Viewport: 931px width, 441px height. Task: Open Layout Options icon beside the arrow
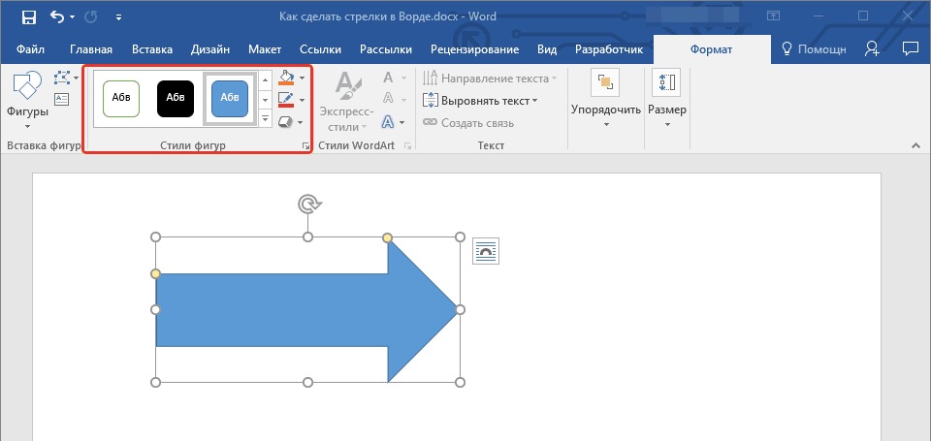tap(486, 251)
